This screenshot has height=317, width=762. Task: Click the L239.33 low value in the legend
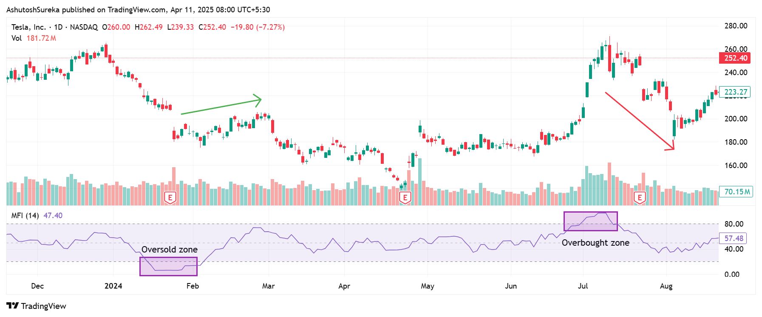point(181,27)
